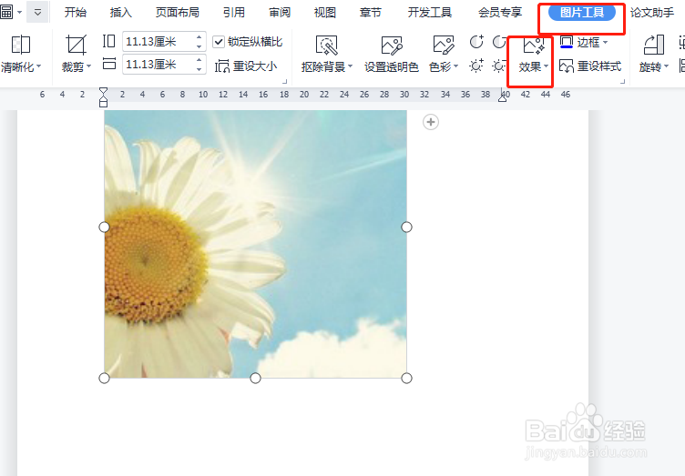Click the bottom center resize handle
The width and height of the screenshot is (685, 476).
point(256,379)
